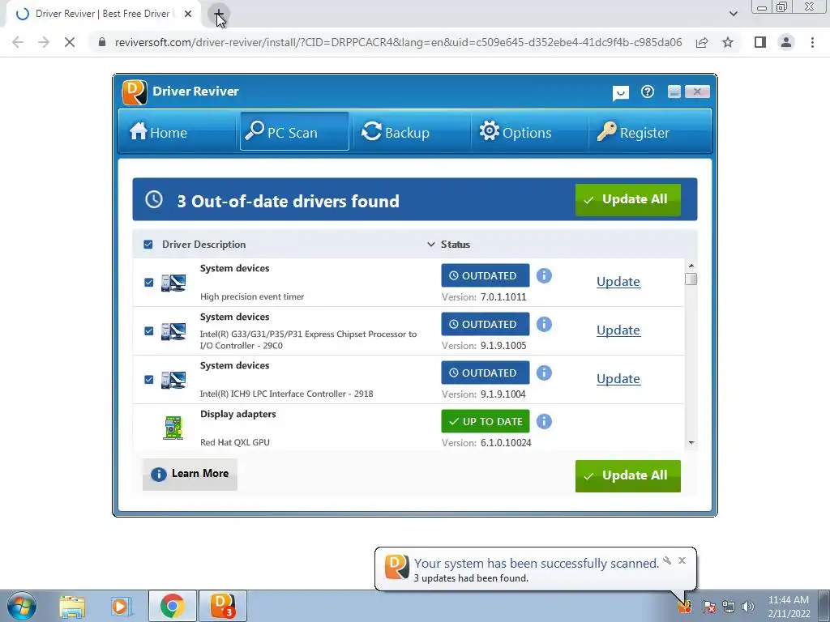830x622 pixels.
Task: Click the top Update All button
Action: click(x=628, y=199)
